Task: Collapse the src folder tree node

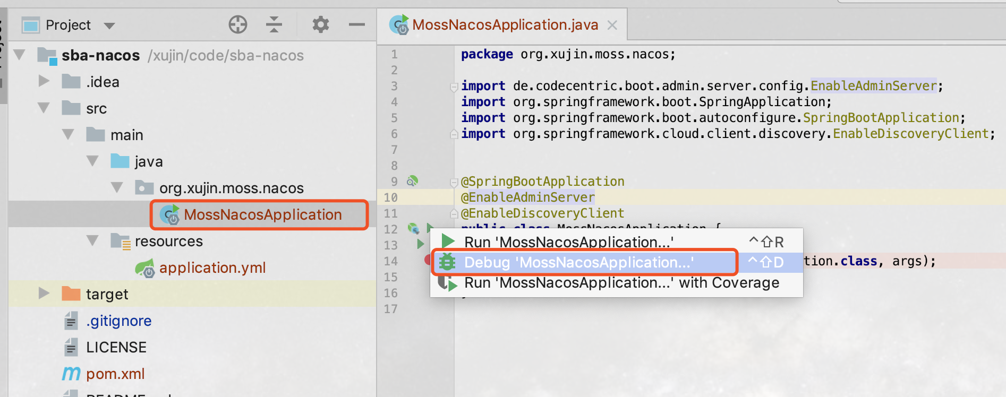Action: (x=44, y=108)
